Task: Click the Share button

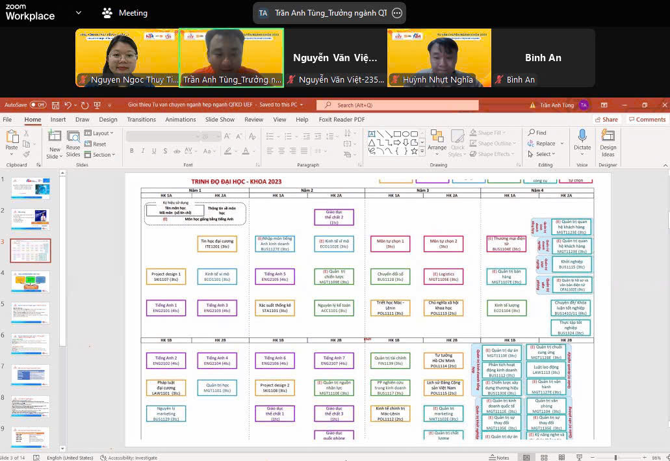Action: (606, 120)
